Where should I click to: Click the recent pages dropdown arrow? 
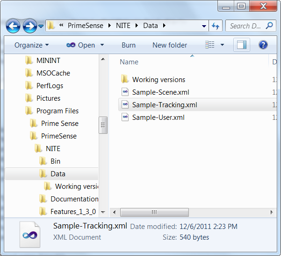[x=42, y=26]
